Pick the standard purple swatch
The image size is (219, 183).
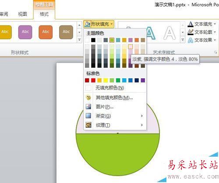tap(143, 80)
